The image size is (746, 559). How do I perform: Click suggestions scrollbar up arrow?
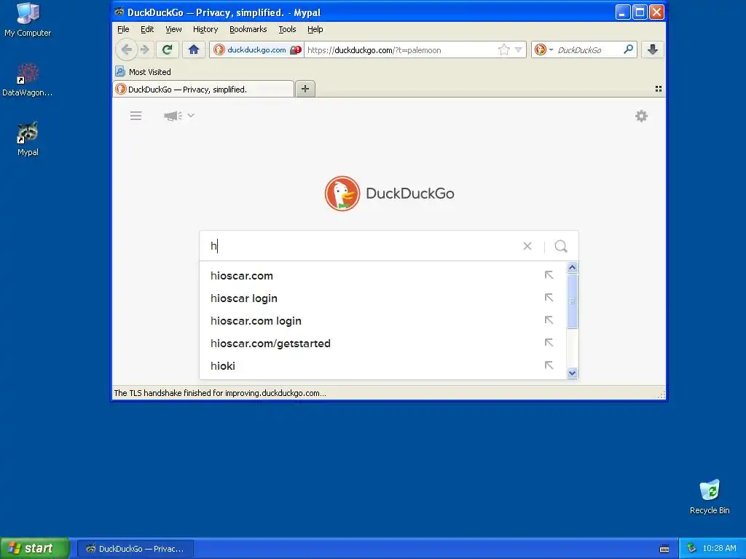(573, 268)
